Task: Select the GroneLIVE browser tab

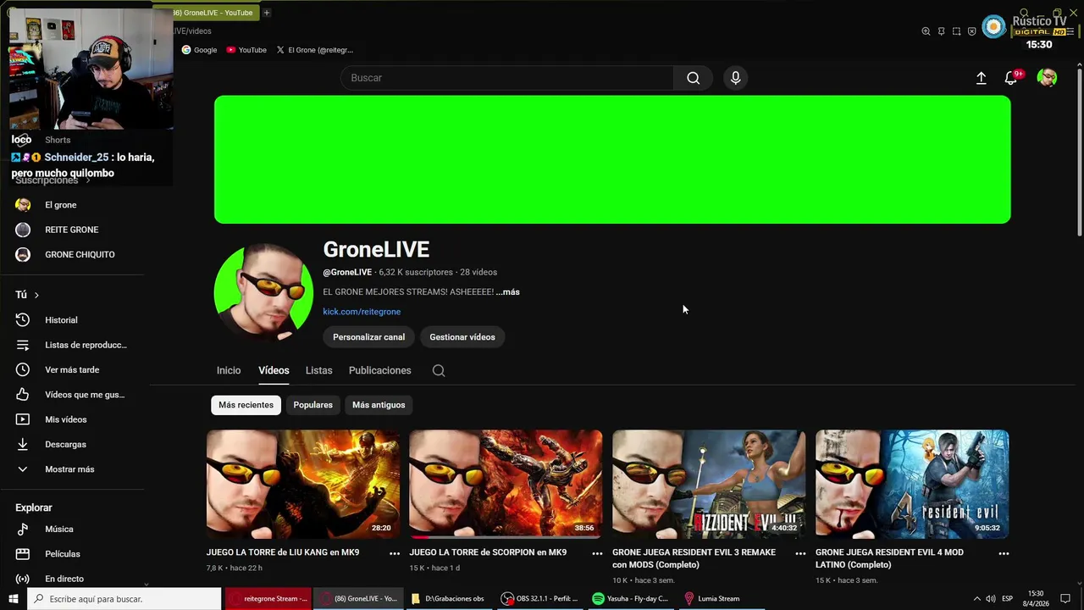Action: point(213,13)
